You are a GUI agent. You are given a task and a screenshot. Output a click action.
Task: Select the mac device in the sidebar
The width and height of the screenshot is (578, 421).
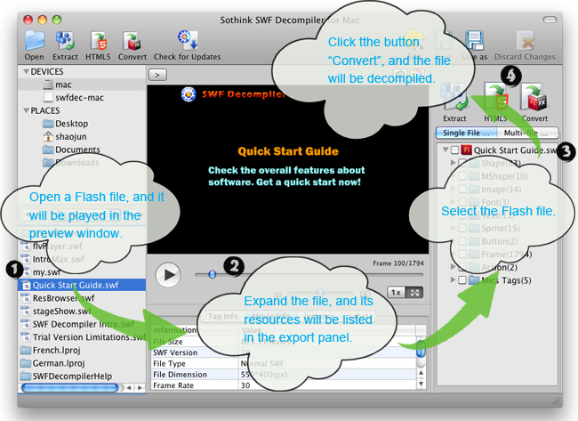(x=82, y=85)
